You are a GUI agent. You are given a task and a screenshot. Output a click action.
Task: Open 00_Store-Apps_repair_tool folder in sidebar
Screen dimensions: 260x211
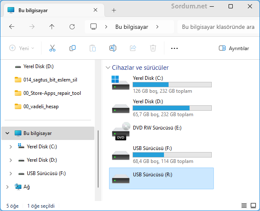click(48, 93)
